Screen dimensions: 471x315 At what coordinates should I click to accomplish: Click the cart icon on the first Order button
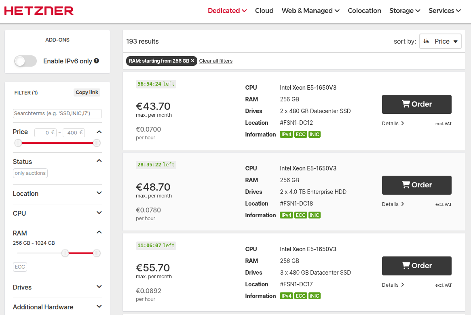click(406, 104)
